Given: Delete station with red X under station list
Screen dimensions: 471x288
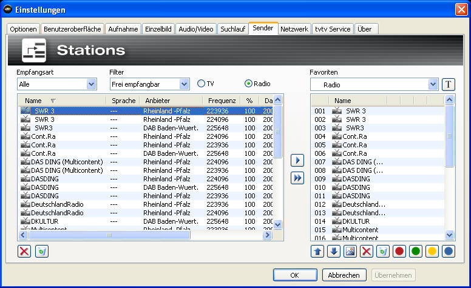Looking at the screenshot, I should (x=24, y=251).
